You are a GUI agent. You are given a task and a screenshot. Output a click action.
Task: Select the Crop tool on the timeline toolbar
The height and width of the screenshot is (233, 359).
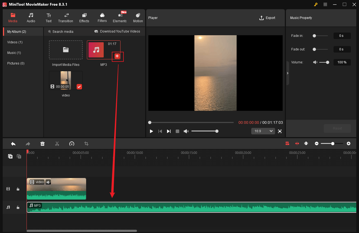pos(86,144)
